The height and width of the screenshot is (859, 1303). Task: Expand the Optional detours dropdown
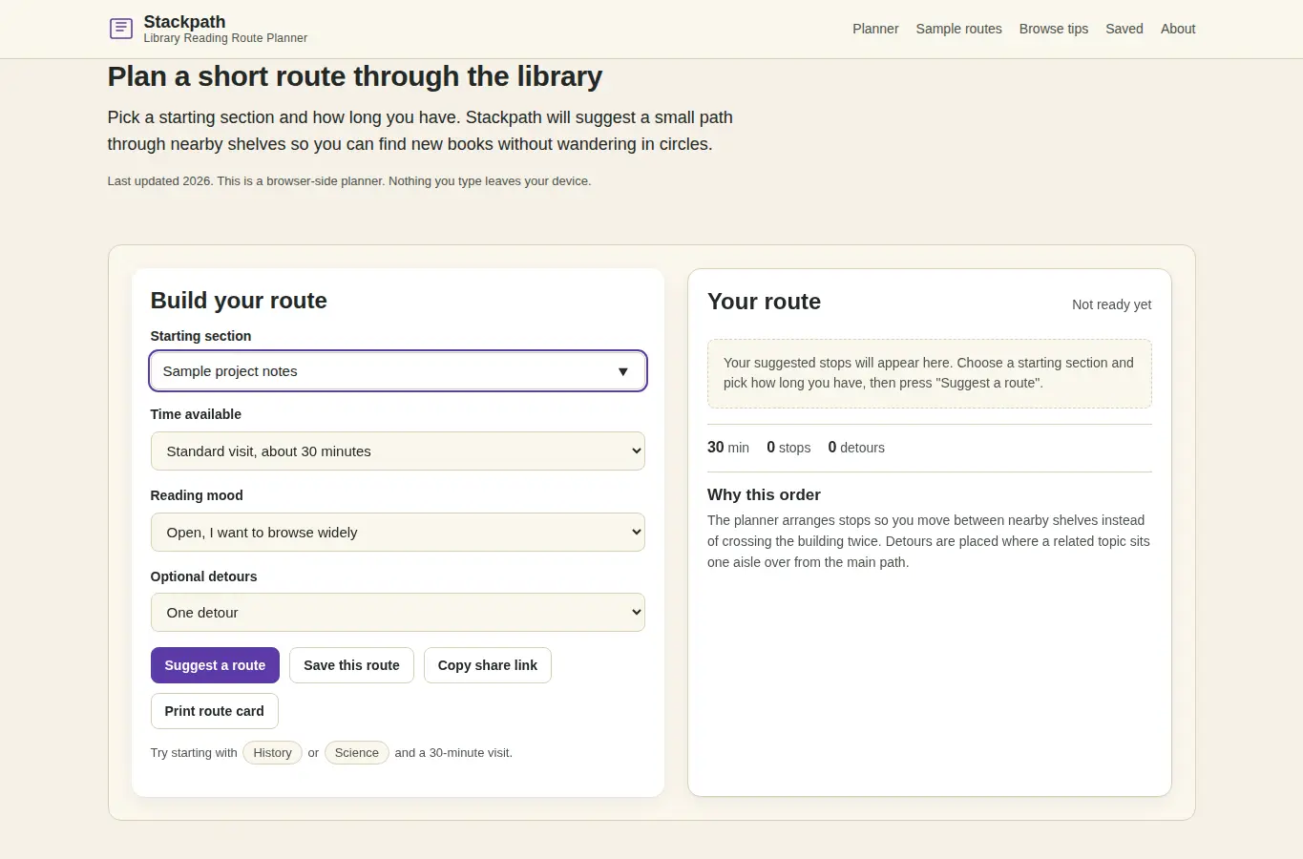pos(398,613)
